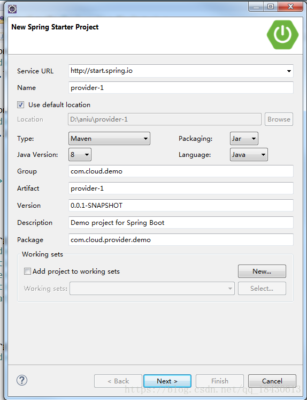Click into the Description field
307x400 pixels.
(181, 222)
